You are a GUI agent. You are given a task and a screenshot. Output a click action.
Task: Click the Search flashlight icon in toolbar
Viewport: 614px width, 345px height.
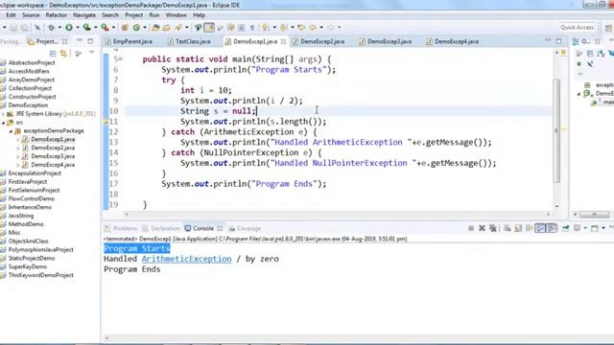(x=178, y=28)
